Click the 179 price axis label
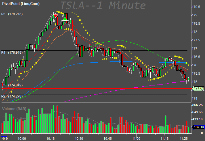This screenshot has height=141, width=205. point(195,15)
